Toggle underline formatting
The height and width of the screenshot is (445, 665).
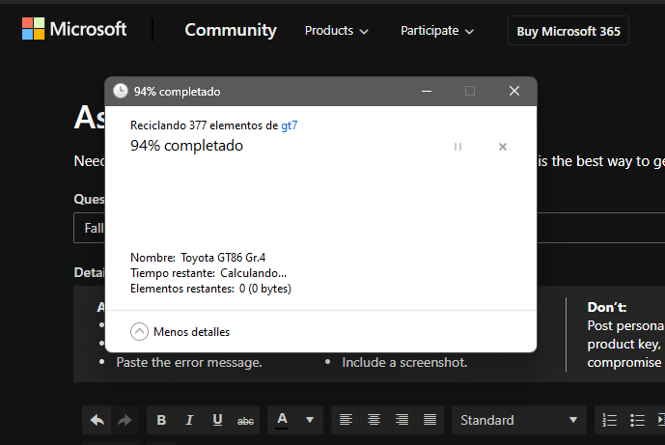(x=217, y=420)
